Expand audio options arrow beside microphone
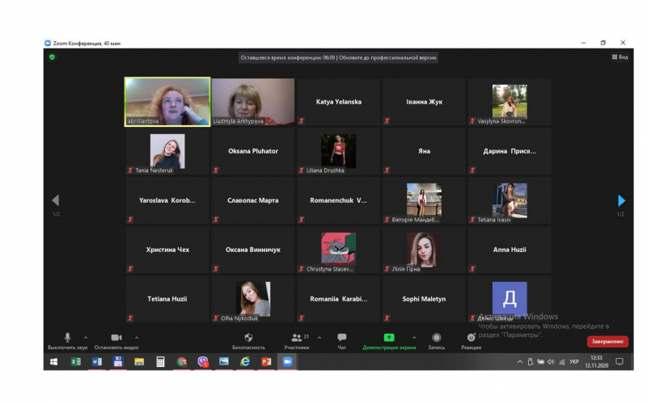 click(88, 337)
